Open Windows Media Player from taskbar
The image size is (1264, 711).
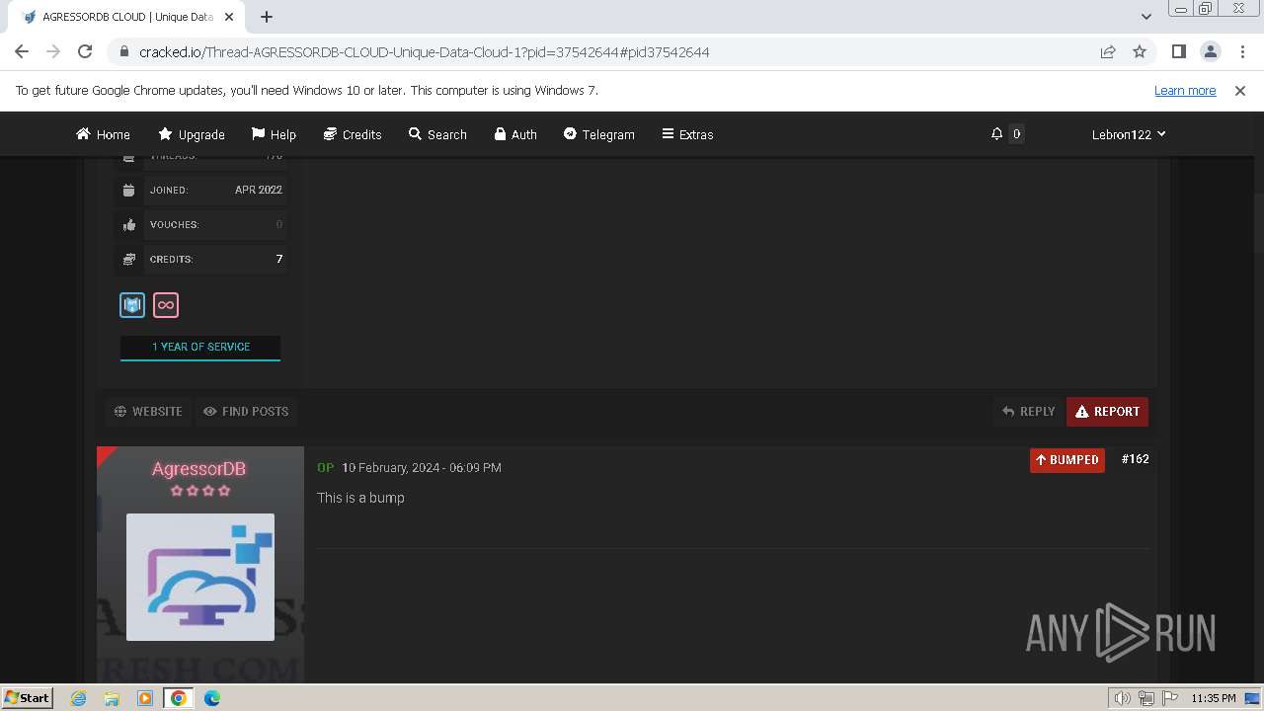point(145,698)
